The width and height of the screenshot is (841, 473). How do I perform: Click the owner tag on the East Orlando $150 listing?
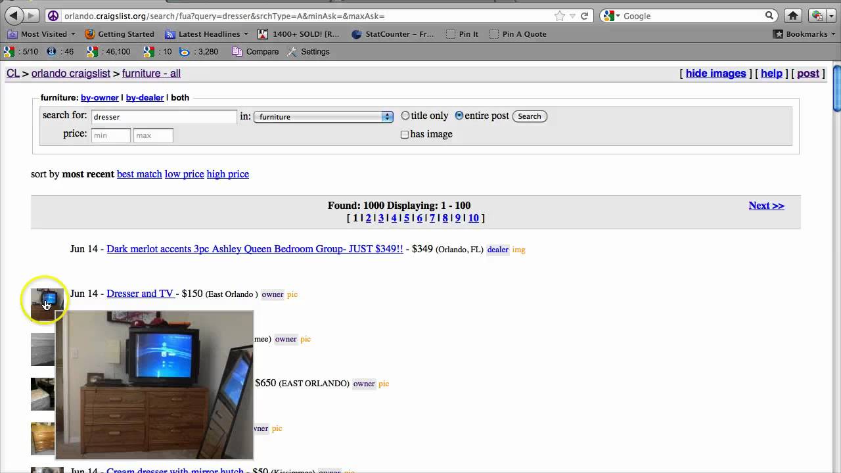click(273, 294)
